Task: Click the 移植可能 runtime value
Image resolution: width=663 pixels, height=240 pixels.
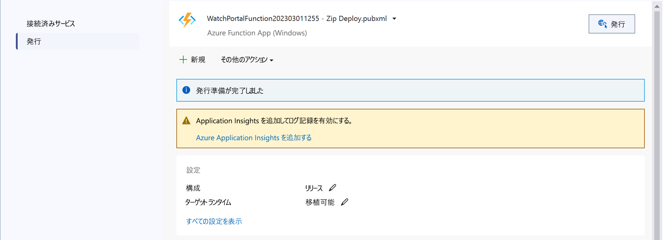Action: tap(320, 202)
